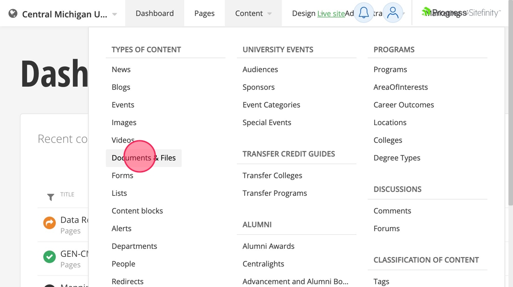Open the notifications bell
The image size is (513, 287).
click(364, 13)
